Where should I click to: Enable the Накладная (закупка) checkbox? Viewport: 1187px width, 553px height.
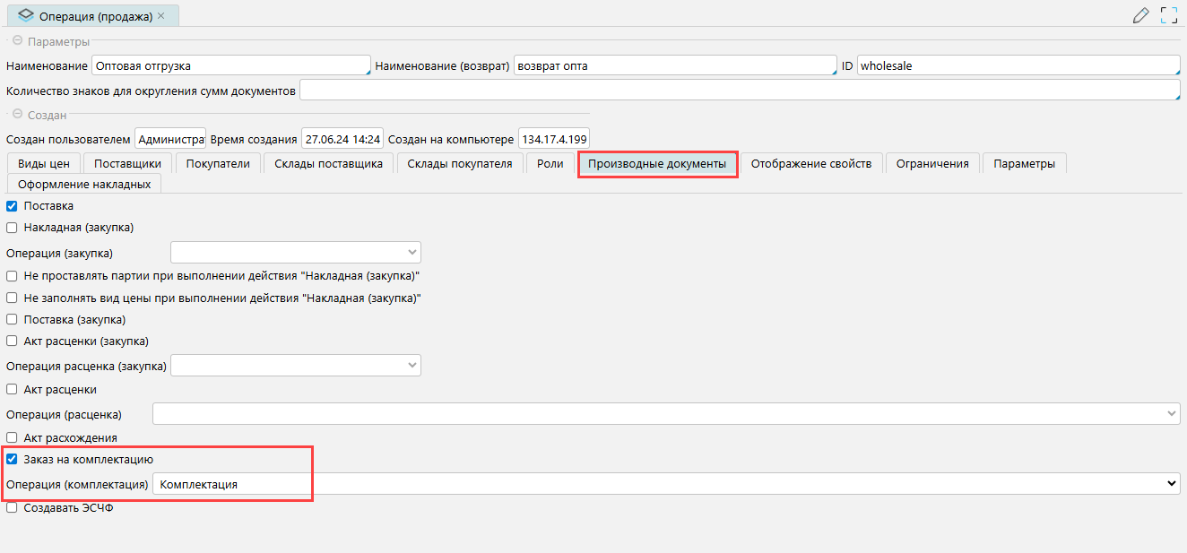click(x=13, y=228)
